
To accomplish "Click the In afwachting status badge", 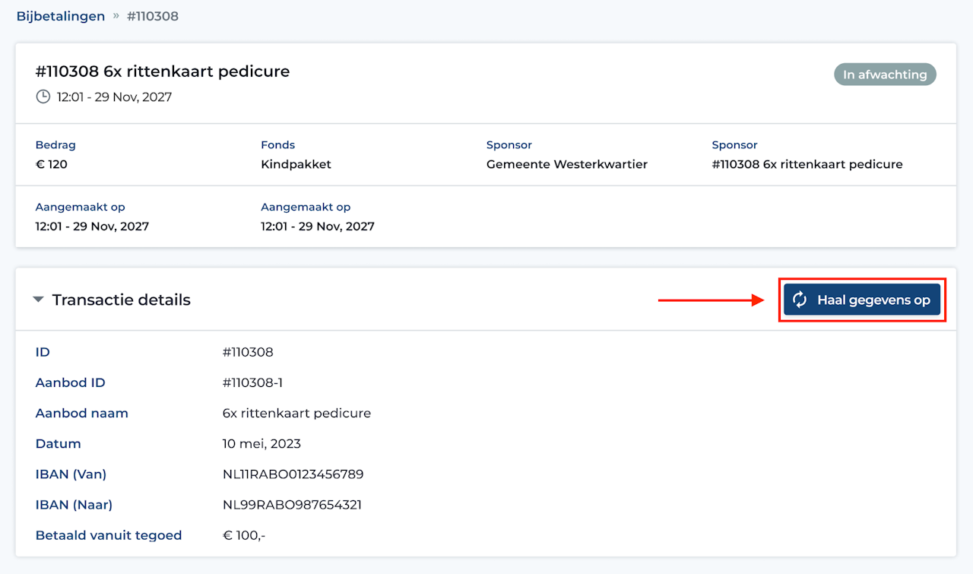I will point(885,75).
